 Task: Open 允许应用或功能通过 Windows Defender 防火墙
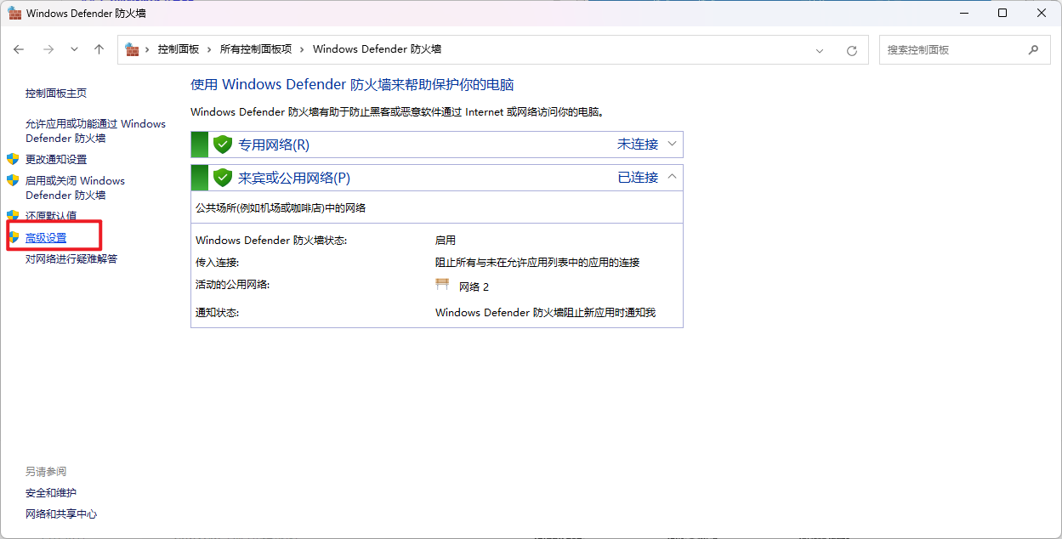(95, 131)
